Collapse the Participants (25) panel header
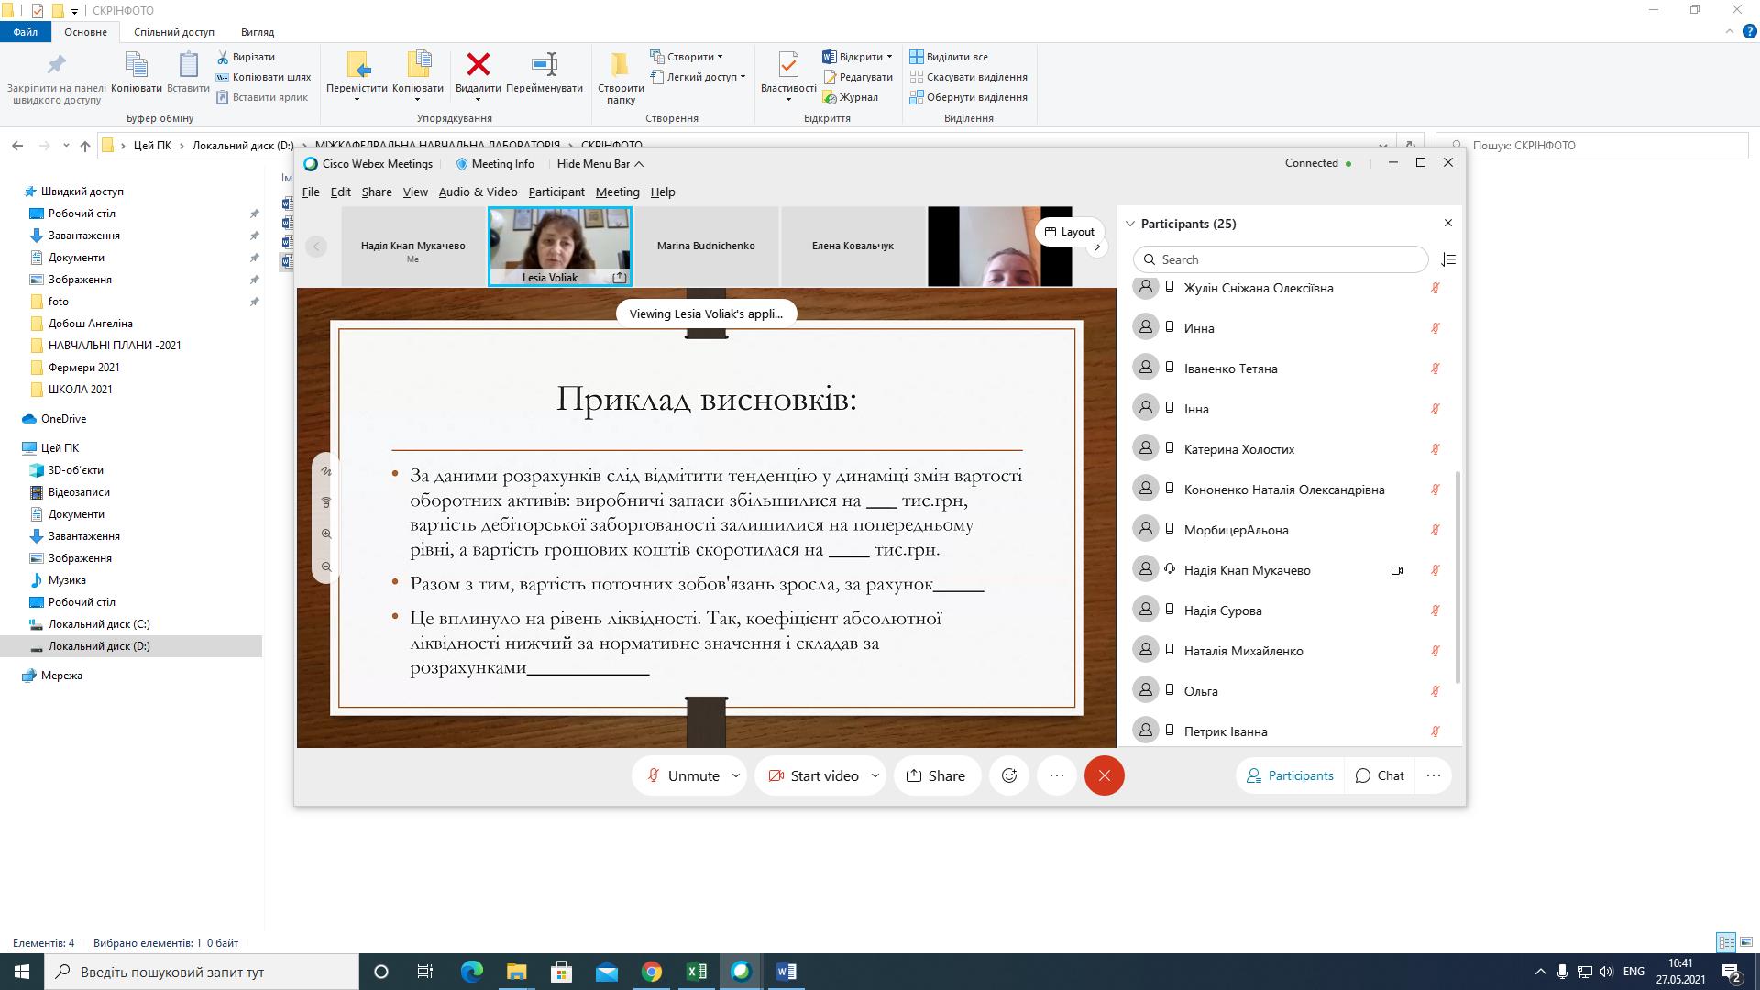Screen dimensions: 1760x990 pos(1130,224)
